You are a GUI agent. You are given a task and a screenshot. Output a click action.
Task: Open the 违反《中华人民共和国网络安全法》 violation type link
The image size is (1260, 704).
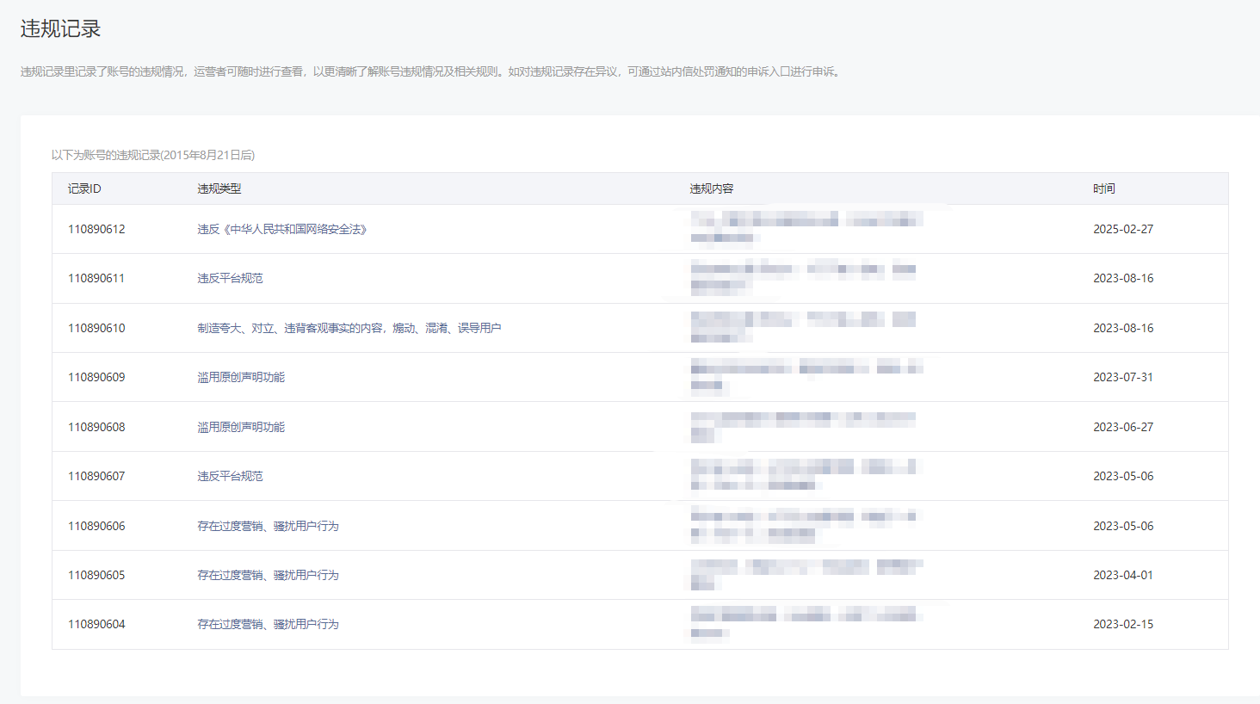(x=282, y=229)
